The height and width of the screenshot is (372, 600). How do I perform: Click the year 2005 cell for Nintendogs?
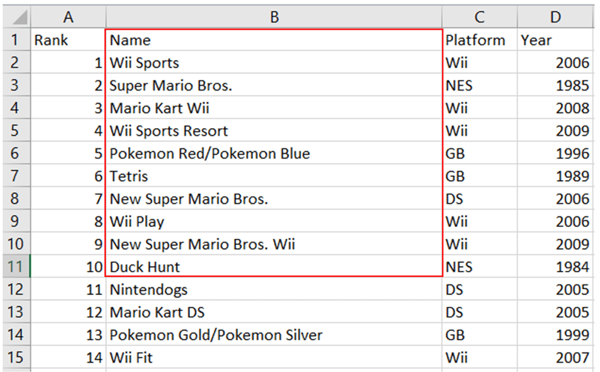click(555, 289)
